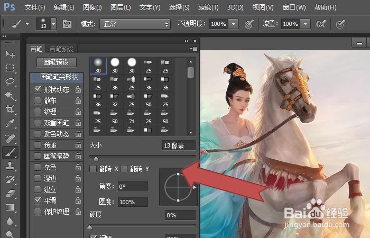
Task: Open brush tool preset picker icon
Action: 16,24
